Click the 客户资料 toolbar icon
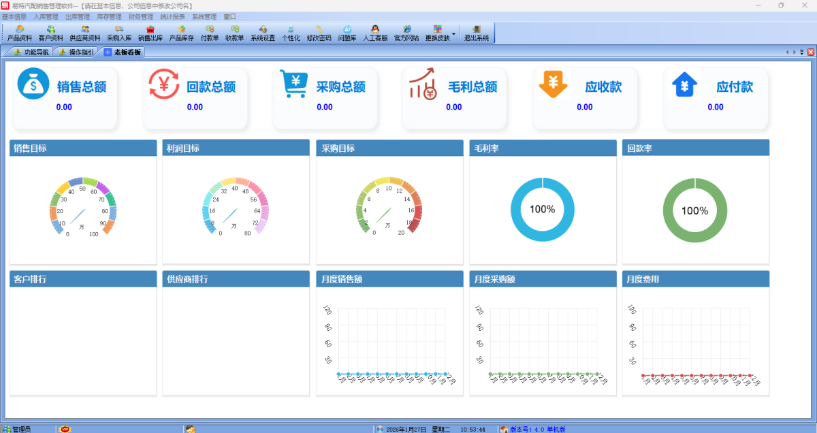 (51, 33)
